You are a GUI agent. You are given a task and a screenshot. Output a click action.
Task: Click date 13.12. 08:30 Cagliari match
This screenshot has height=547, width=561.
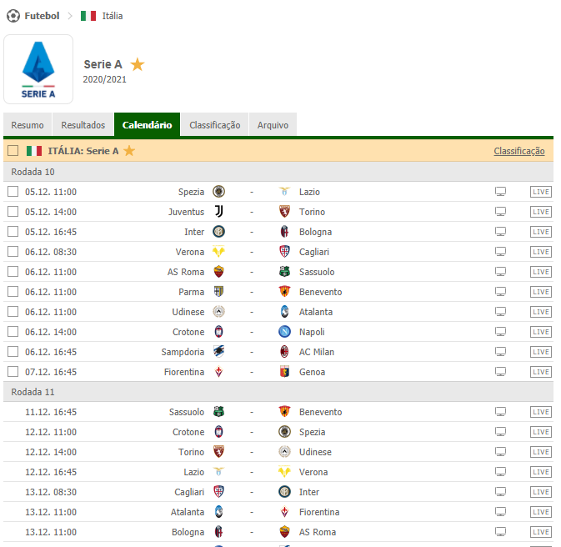click(x=51, y=492)
